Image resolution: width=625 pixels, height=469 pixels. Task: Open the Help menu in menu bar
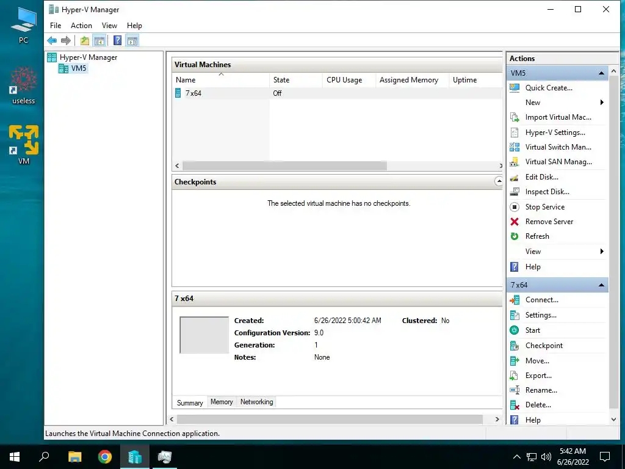134,26
